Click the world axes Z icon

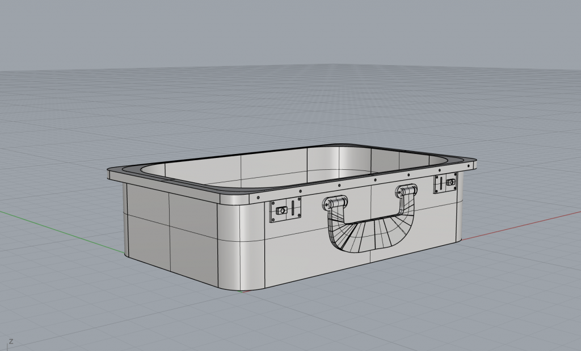10,341
